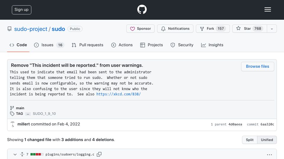Click the Insights graph icon
The height and width of the screenshot is (159, 284).
tap(204, 45)
